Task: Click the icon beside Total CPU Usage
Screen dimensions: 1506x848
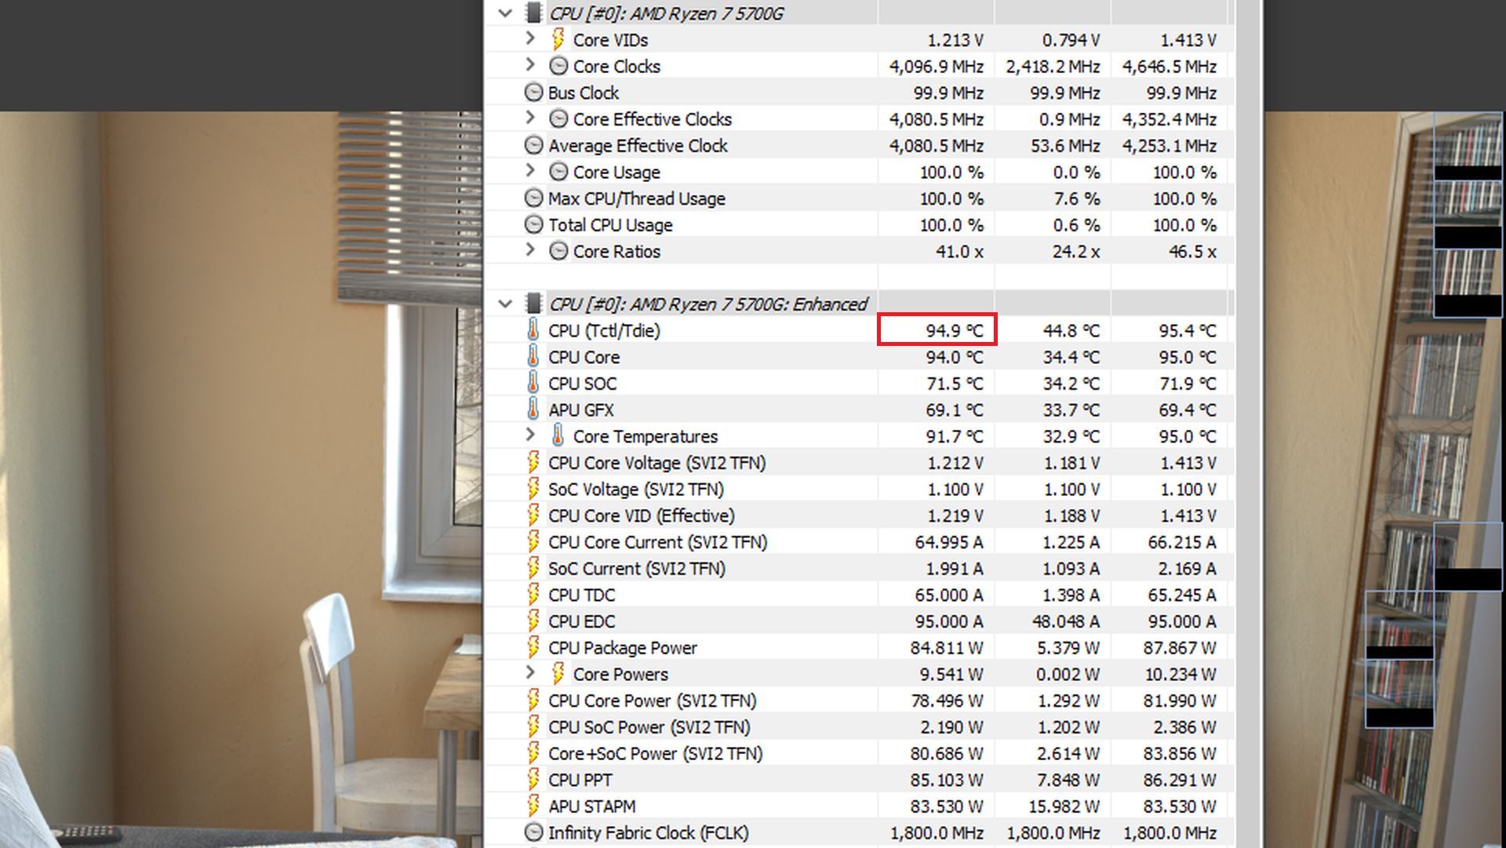Action: [533, 224]
